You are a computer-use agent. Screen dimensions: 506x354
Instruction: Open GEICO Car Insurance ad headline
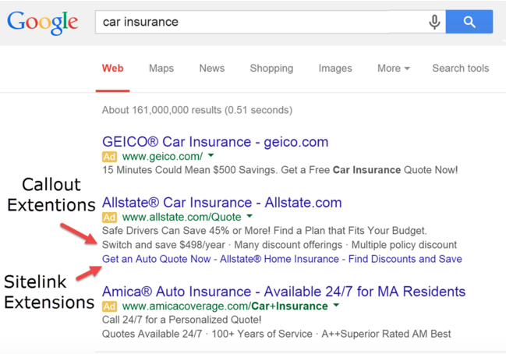pyautogui.click(x=215, y=142)
